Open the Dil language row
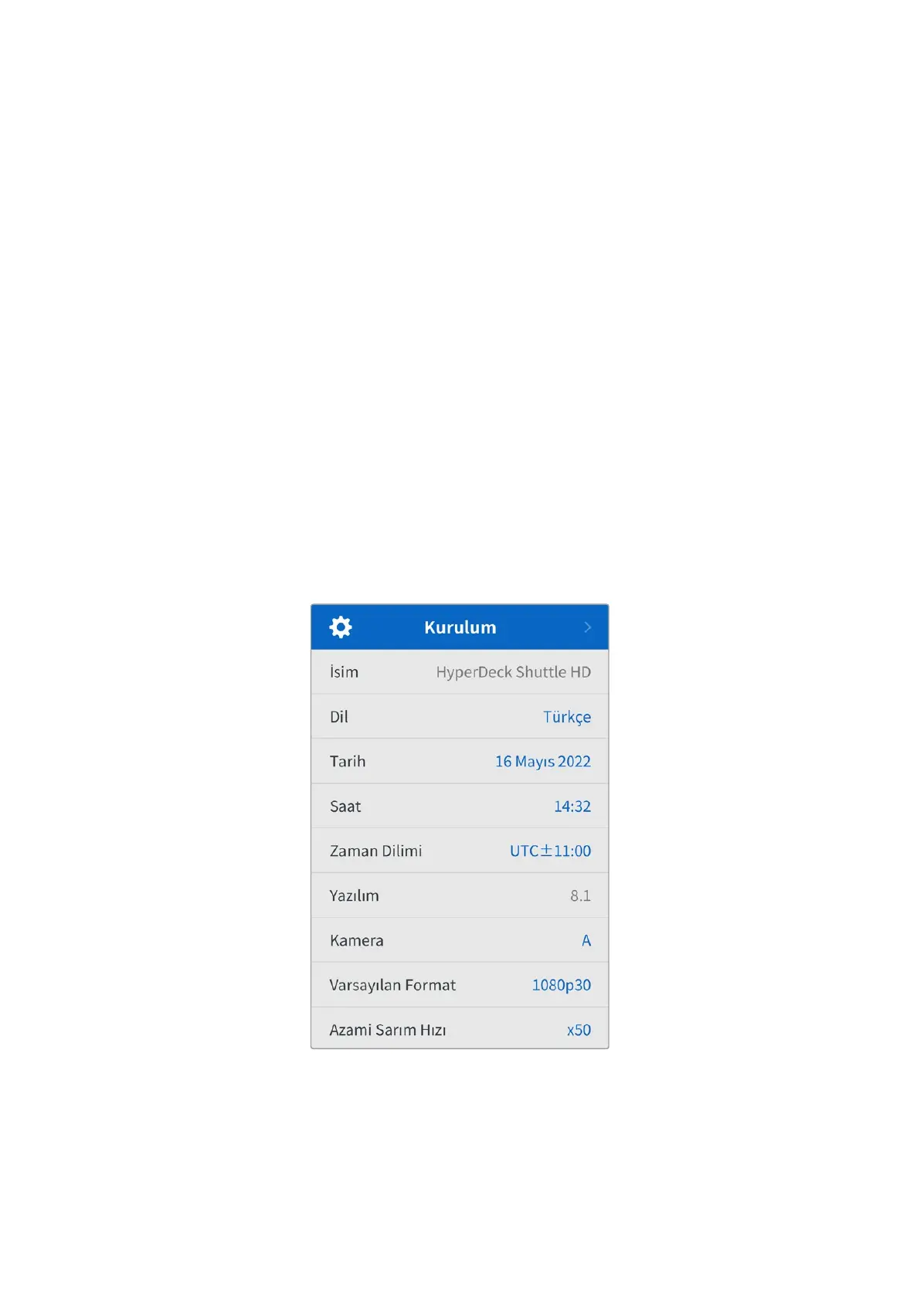The image size is (920, 1301). click(x=460, y=716)
